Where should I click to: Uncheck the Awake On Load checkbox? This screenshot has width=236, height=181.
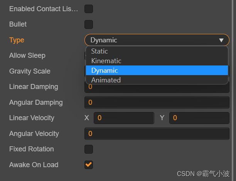[89, 165]
